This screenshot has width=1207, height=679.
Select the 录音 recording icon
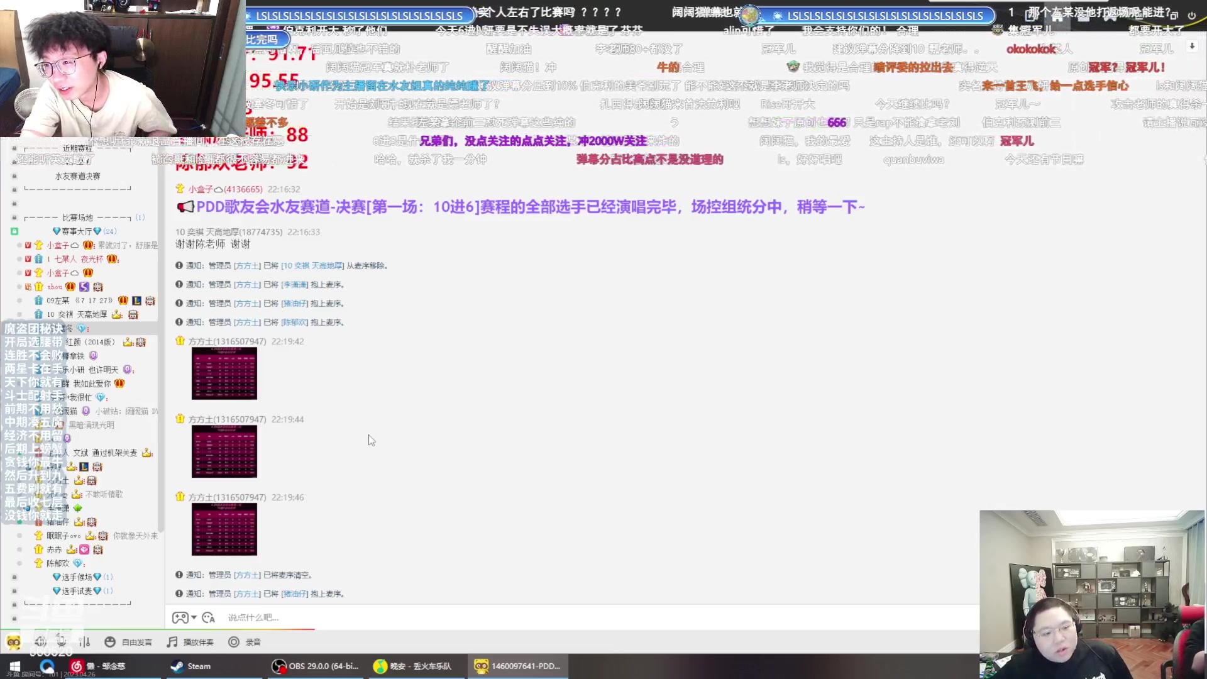coord(233,641)
